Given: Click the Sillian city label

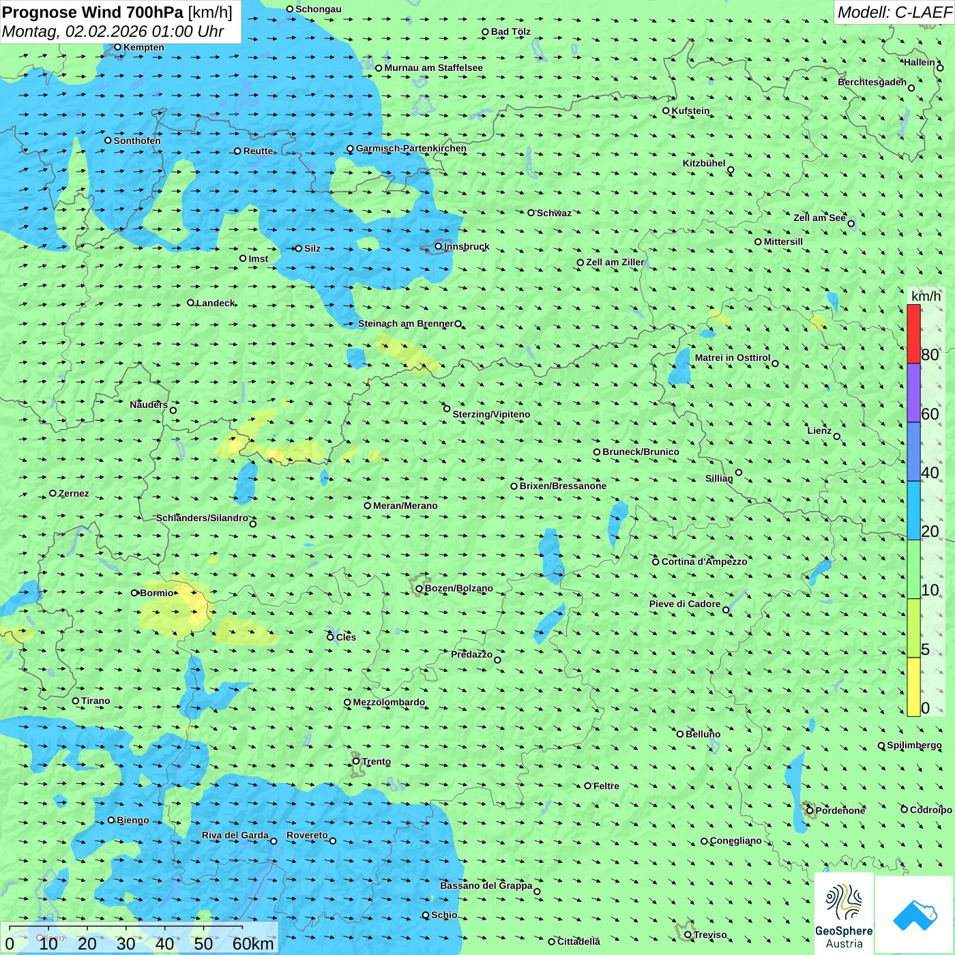Looking at the screenshot, I should pos(719,478).
